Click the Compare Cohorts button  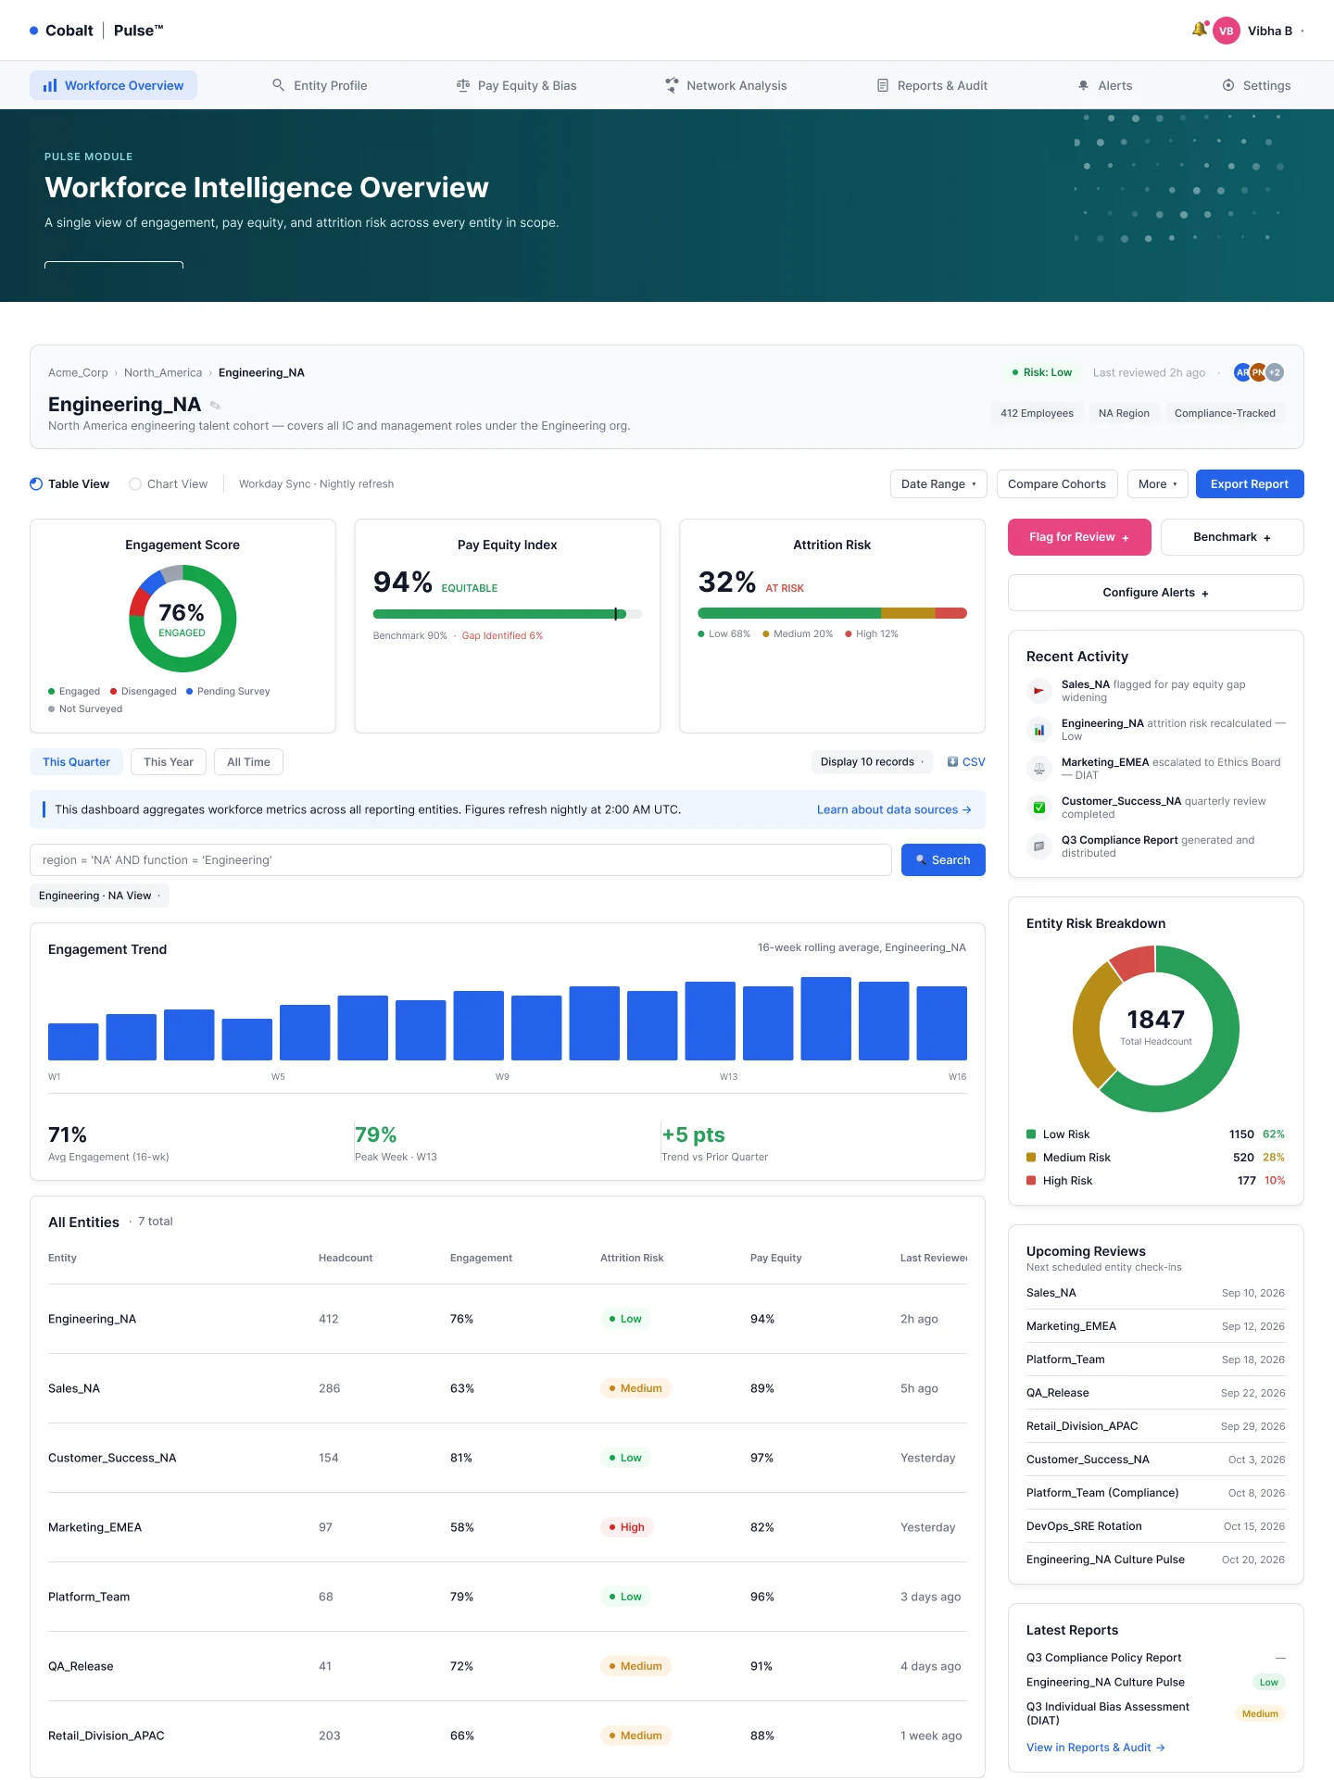(1057, 484)
